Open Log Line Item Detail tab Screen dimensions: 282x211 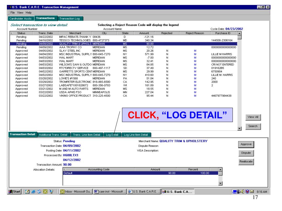[x=136, y=135]
